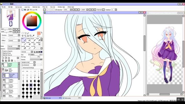Open the Texture dropdown
Image resolution: width=185 pixels, height=104 pixels.
(x=14, y=35)
